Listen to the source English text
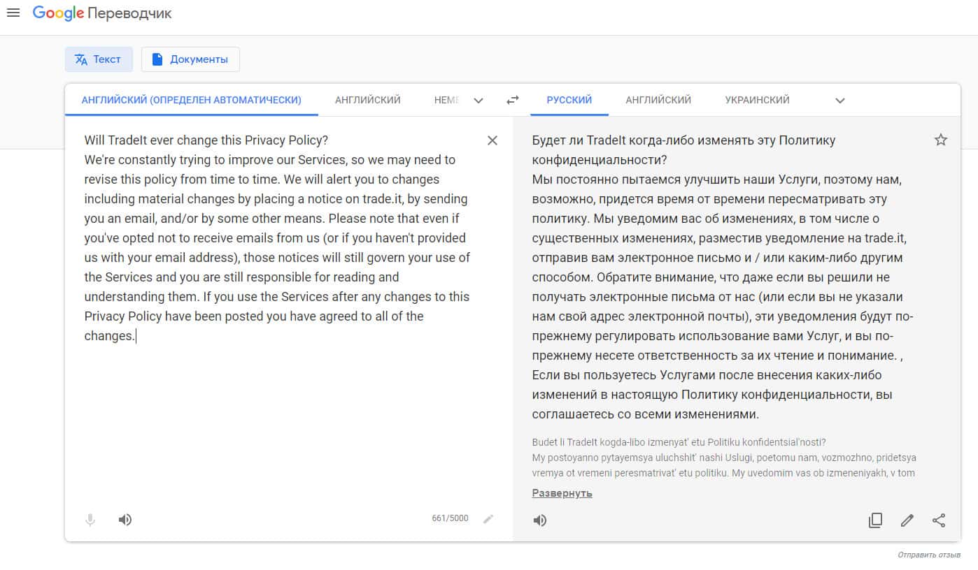The height and width of the screenshot is (570, 978). [x=125, y=520]
